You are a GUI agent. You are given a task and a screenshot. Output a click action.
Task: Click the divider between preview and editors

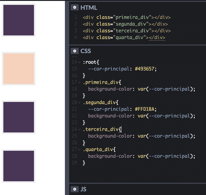click(67, 98)
